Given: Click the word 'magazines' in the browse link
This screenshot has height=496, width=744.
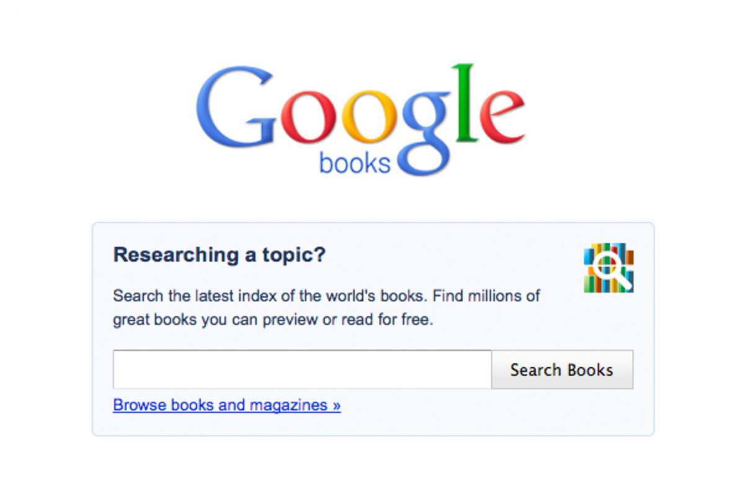Looking at the screenshot, I should click(288, 406).
